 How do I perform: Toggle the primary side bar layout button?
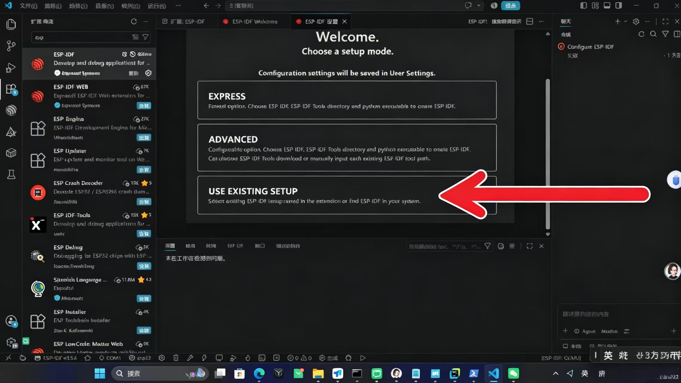pos(583,6)
